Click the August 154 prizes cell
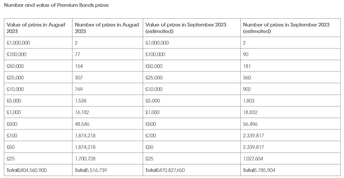344x178 pixels. [x=108, y=66]
